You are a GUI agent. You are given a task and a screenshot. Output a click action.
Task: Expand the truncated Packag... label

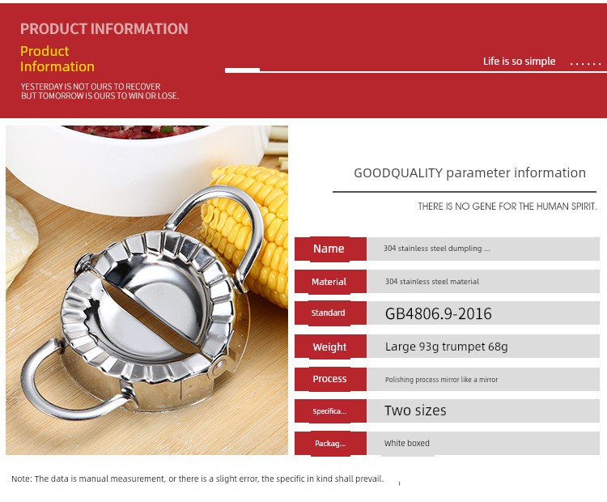(329, 444)
